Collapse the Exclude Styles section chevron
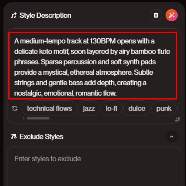Image resolution: width=186 pixels, height=186 pixels. pos(172,136)
